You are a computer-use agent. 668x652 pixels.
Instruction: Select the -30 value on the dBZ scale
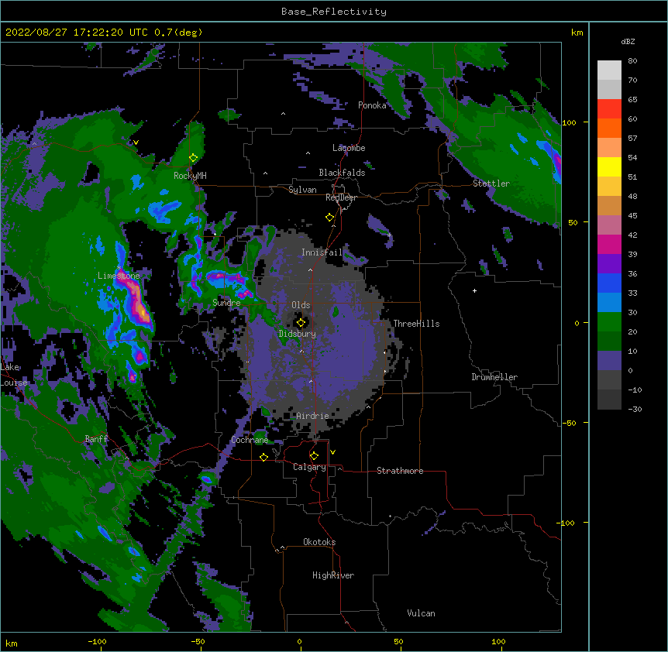tap(635, 409)
